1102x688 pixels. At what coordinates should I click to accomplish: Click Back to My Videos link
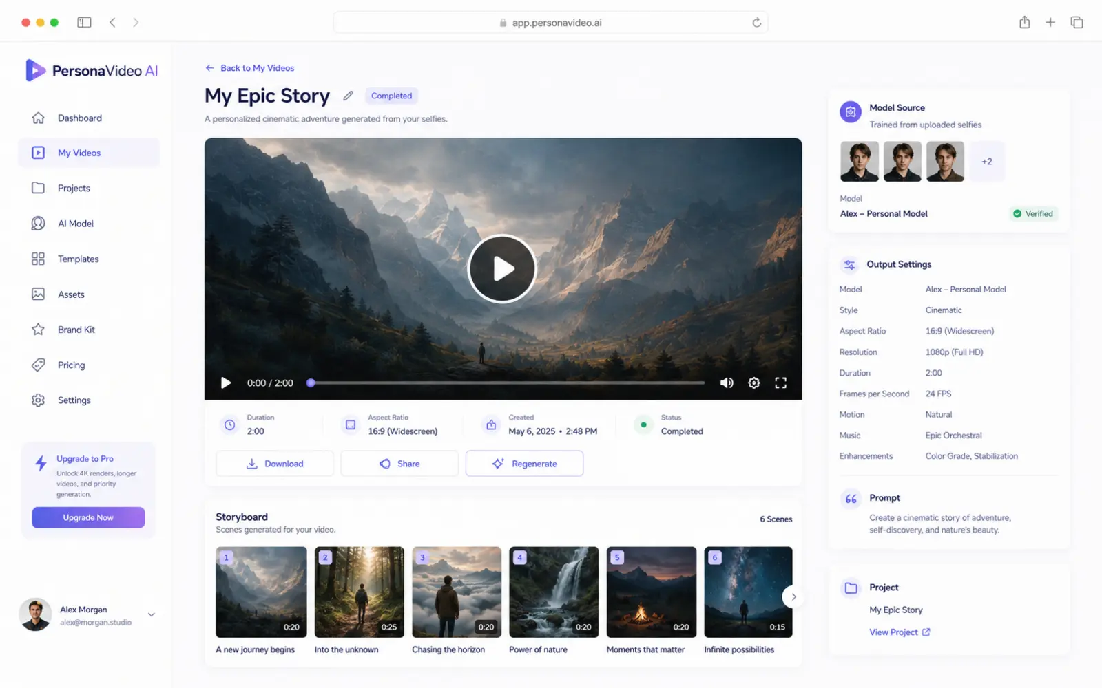pos(250,68)
